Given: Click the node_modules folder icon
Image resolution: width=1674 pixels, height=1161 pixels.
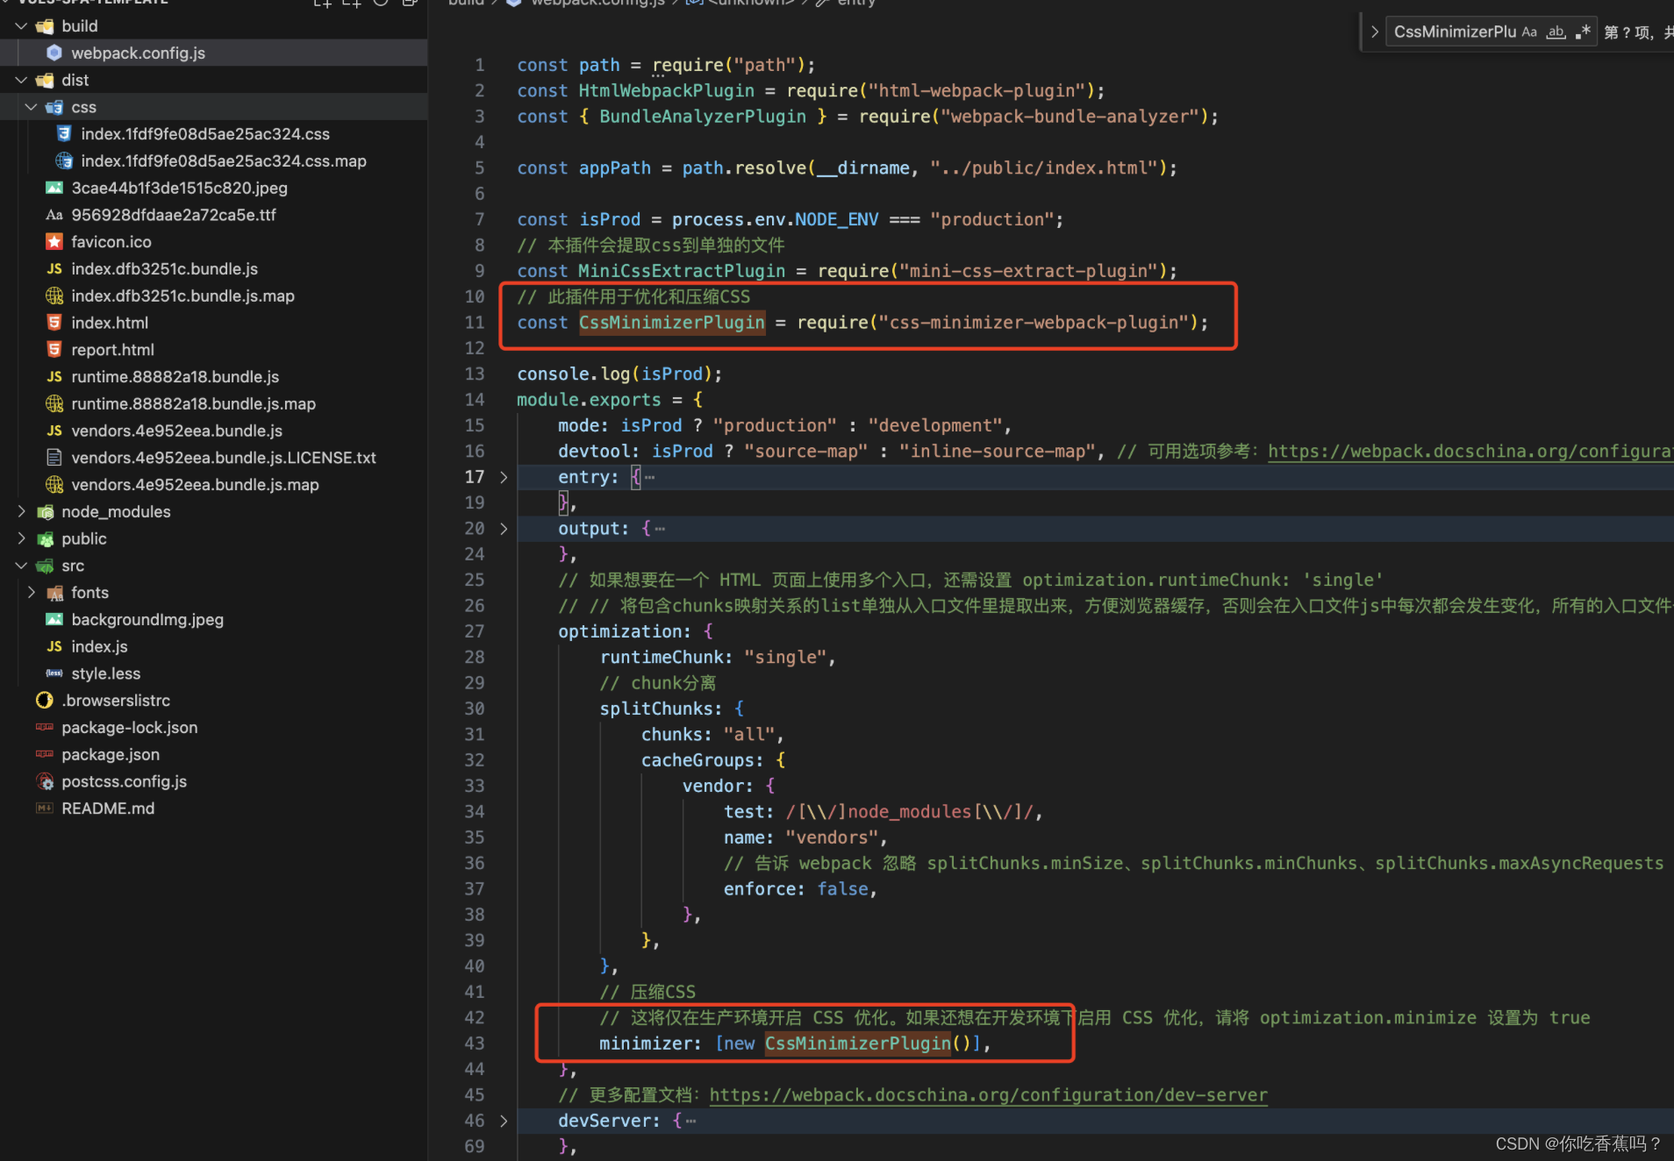Looking at the screenshot, I should [x=45, y=512].
